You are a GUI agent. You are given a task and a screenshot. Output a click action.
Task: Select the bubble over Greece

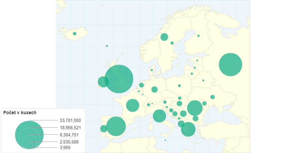point(188,129)
